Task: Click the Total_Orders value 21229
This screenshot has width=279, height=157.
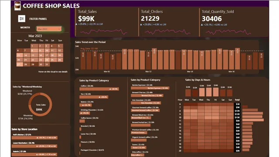Action: tap(150, 18)
